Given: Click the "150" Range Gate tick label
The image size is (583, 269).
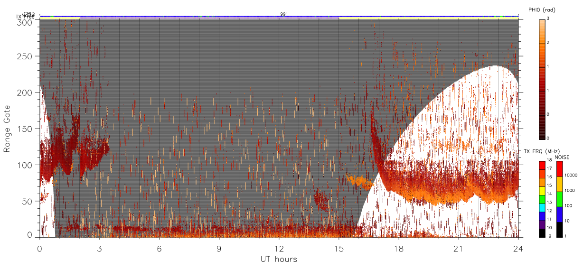Looking at the screenshot, I should click(x=25, y=129).
